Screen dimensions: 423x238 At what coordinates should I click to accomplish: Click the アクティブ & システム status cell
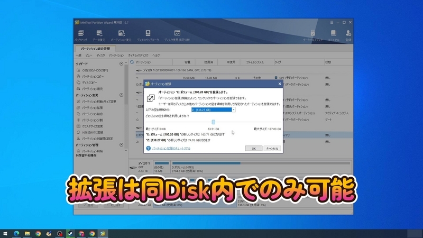pos(337,113)
